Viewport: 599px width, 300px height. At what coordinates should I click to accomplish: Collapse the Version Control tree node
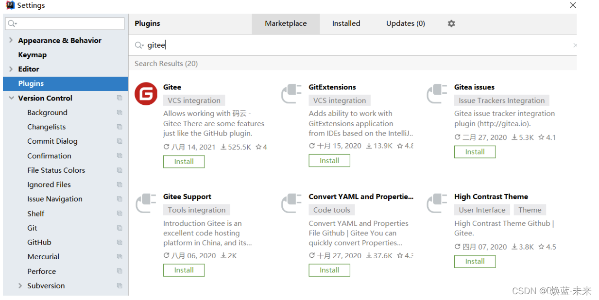[x=11, y=98]
